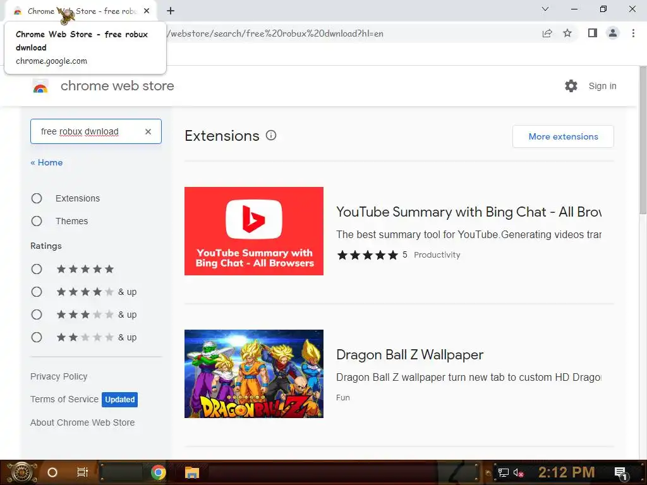
Task: Go back to « Home
Action: pos(47,162)
